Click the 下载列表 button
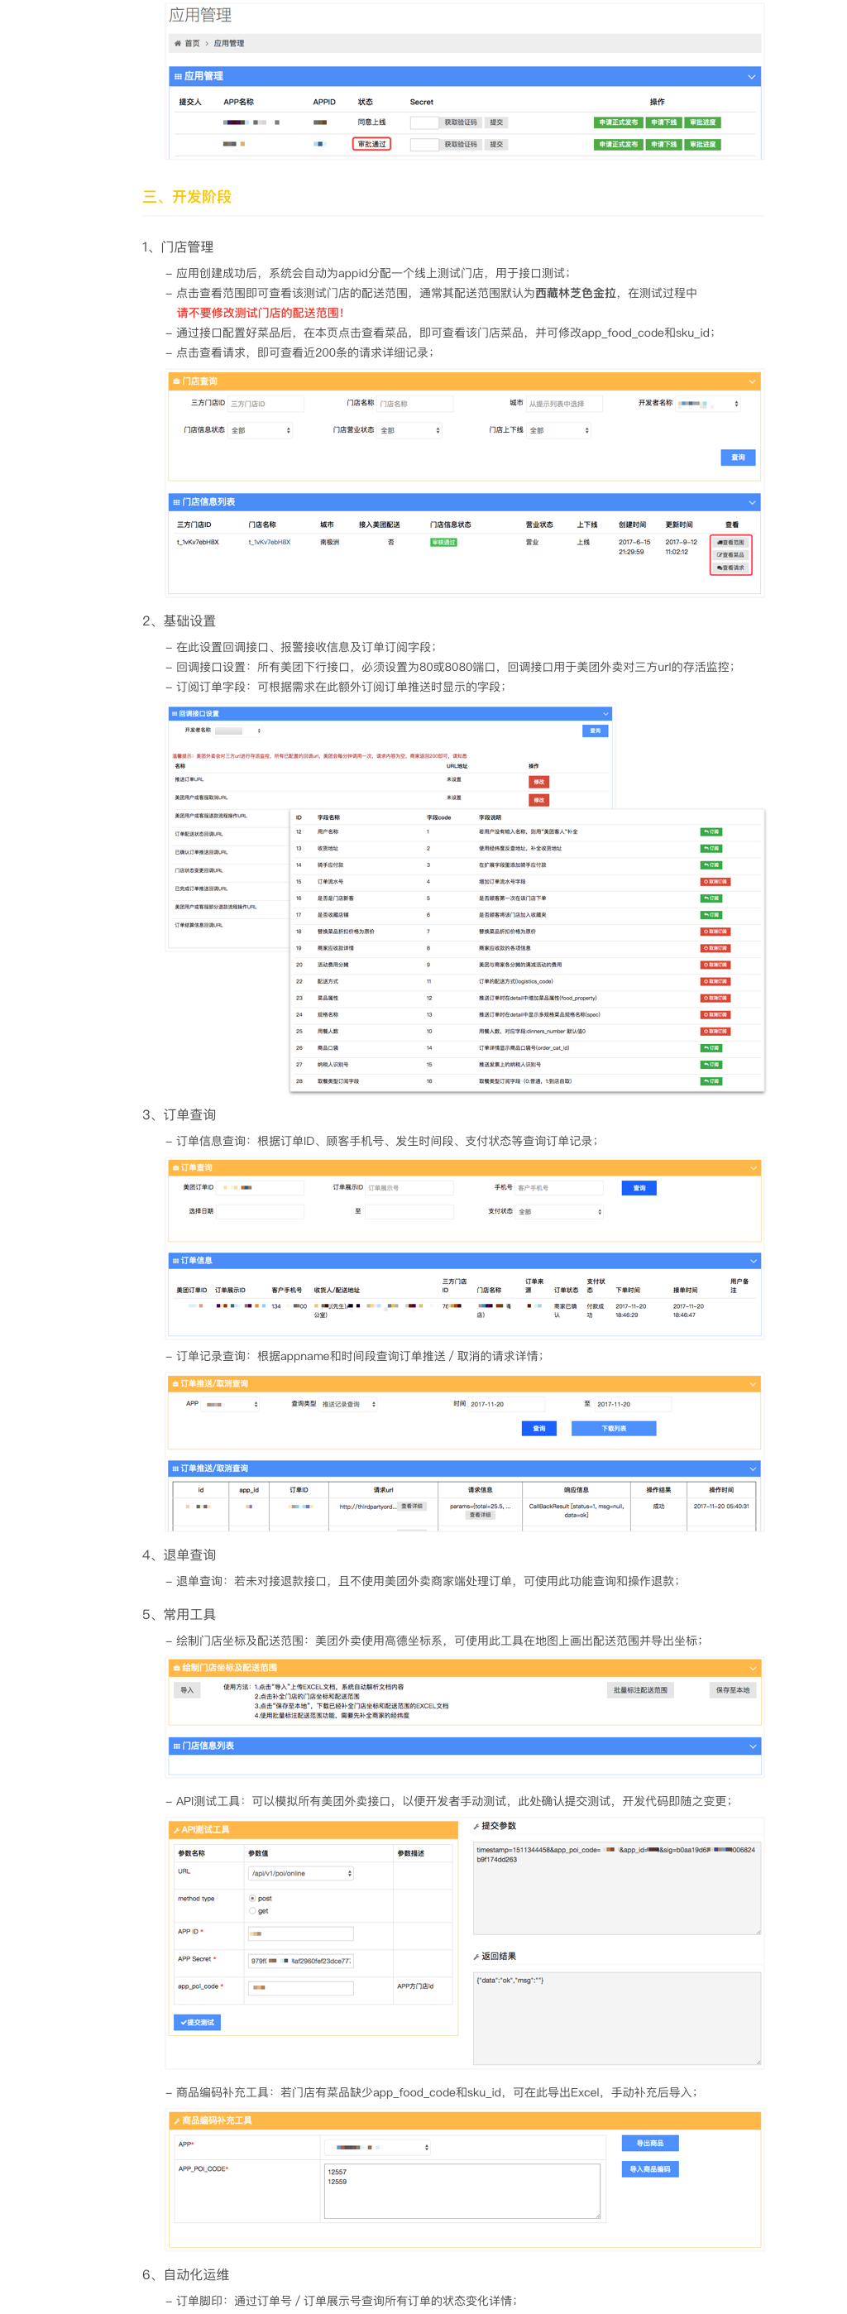 pos(614,1428)
